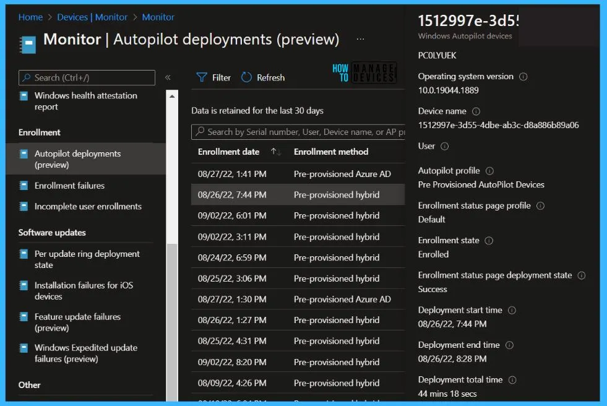607x406 pixels.
Task: Select the 08/25/22, 3:06 PM deployment row
Action: point(298,279)
